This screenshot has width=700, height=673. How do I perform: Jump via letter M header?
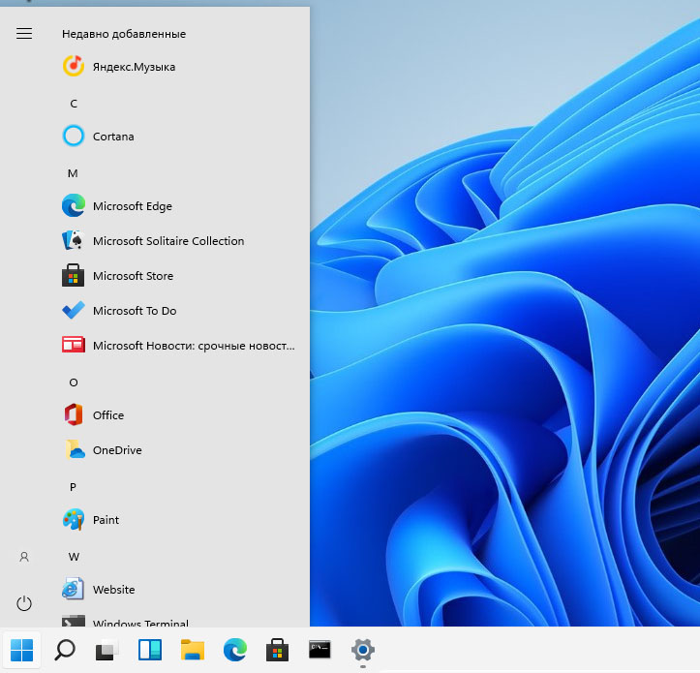pyautogui.click(x=73, y=173)
